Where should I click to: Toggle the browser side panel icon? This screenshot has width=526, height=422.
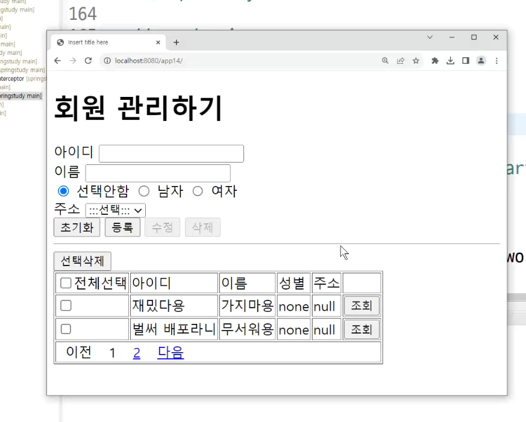coord(466,61)
